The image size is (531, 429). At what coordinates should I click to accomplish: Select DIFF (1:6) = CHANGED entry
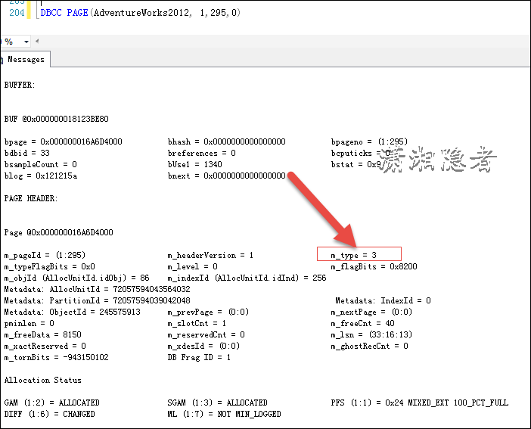49,414
